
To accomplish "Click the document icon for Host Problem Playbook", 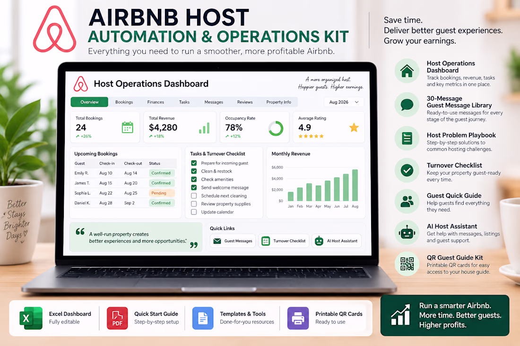I will pos(407,138).
